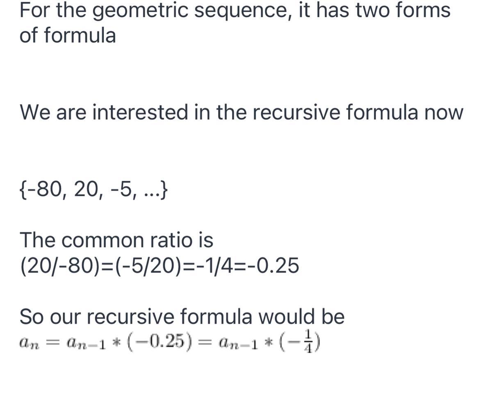Viewport: 492px width, 393px height.
Task: Click the "(20/-80)" ratio expression
Action: [55, 267]
